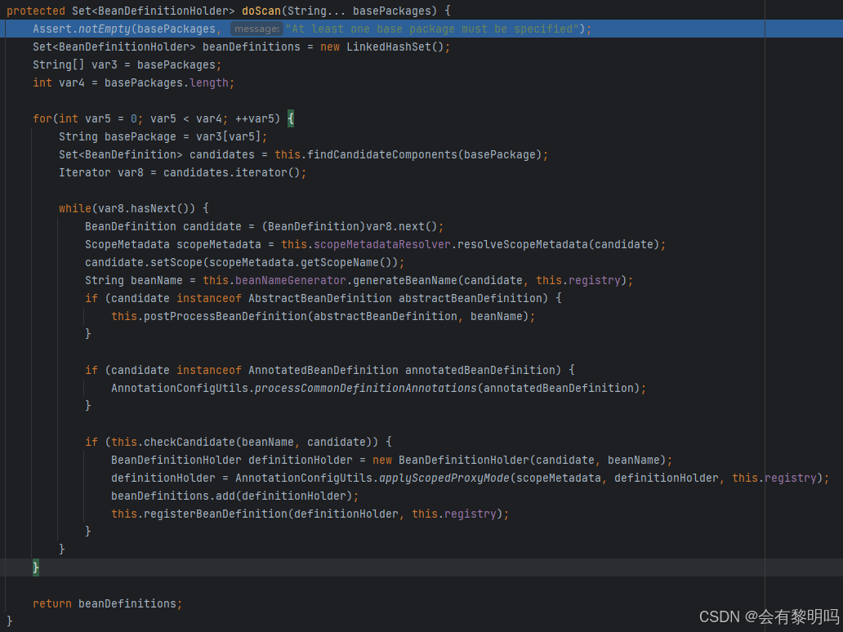
Task: Click the highlighted closing brace of the for loop
Action: click(35, 567)
